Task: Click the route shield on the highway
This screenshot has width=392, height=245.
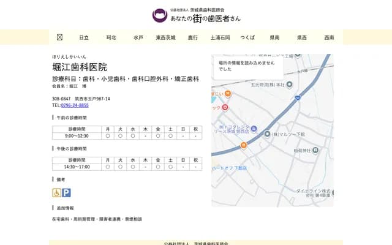Action: (x=297, y=98)
